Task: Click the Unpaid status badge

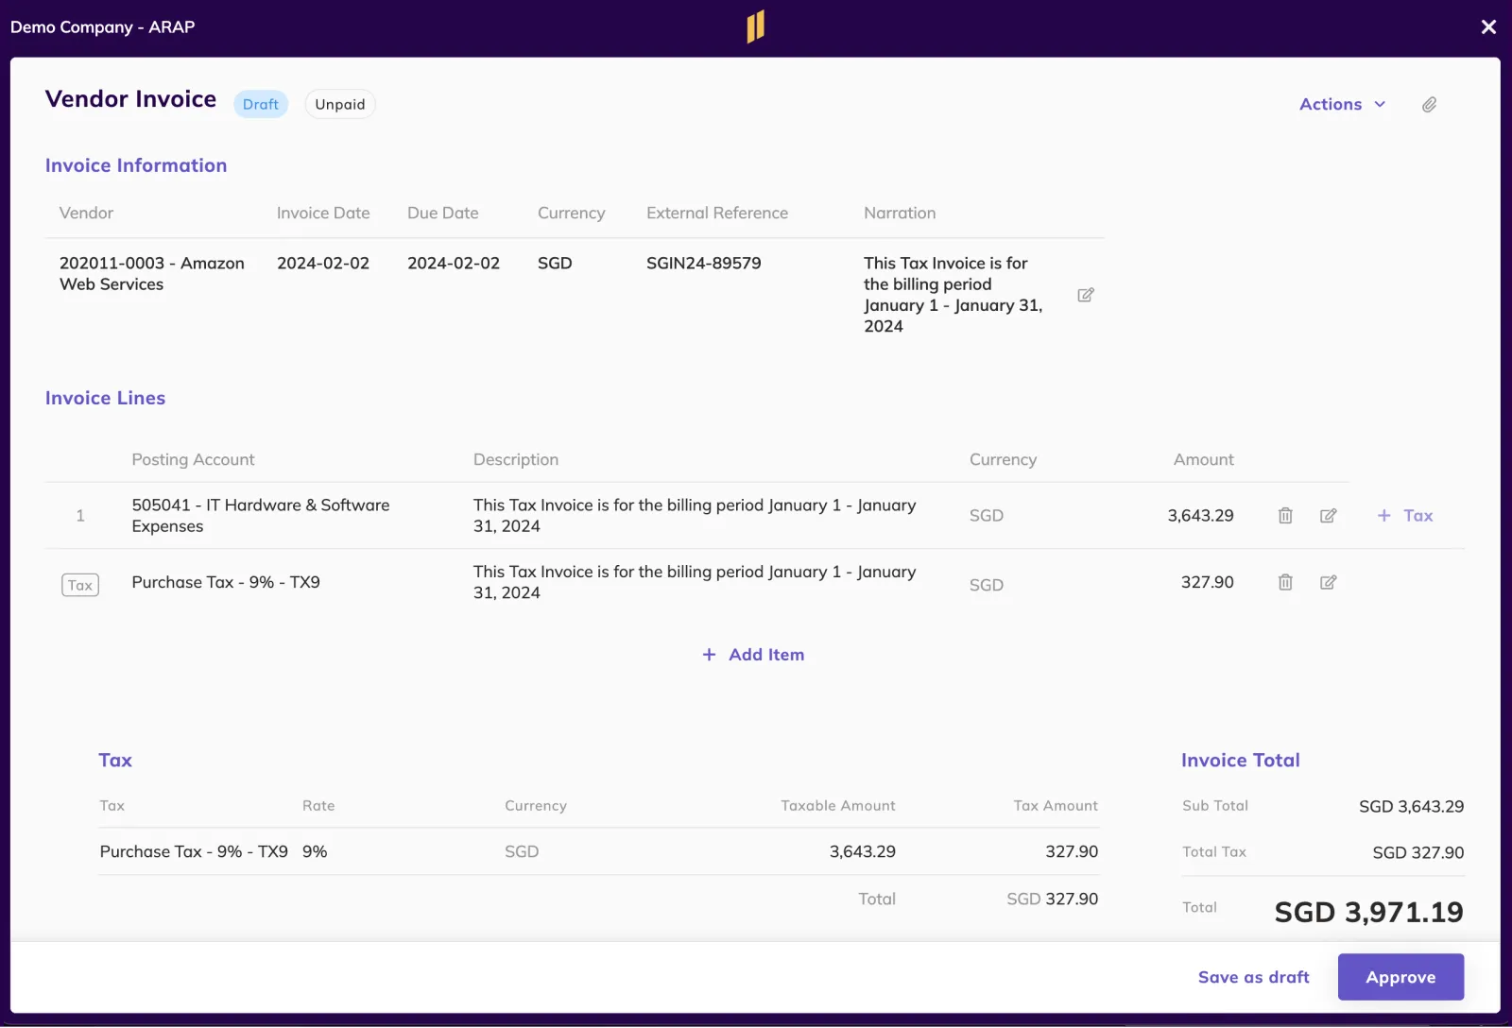Action: (x=339, y=104)
